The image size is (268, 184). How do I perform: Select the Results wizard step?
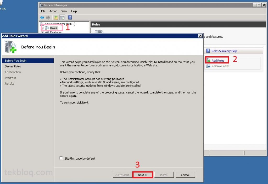tap(9, 84)
